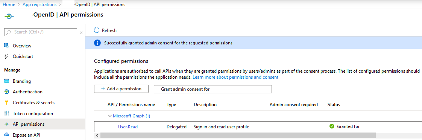The height and width of the screenshot is (140, 422).
Task: Click the search magnifier icon in sidebar
Action: coord(9,32)
